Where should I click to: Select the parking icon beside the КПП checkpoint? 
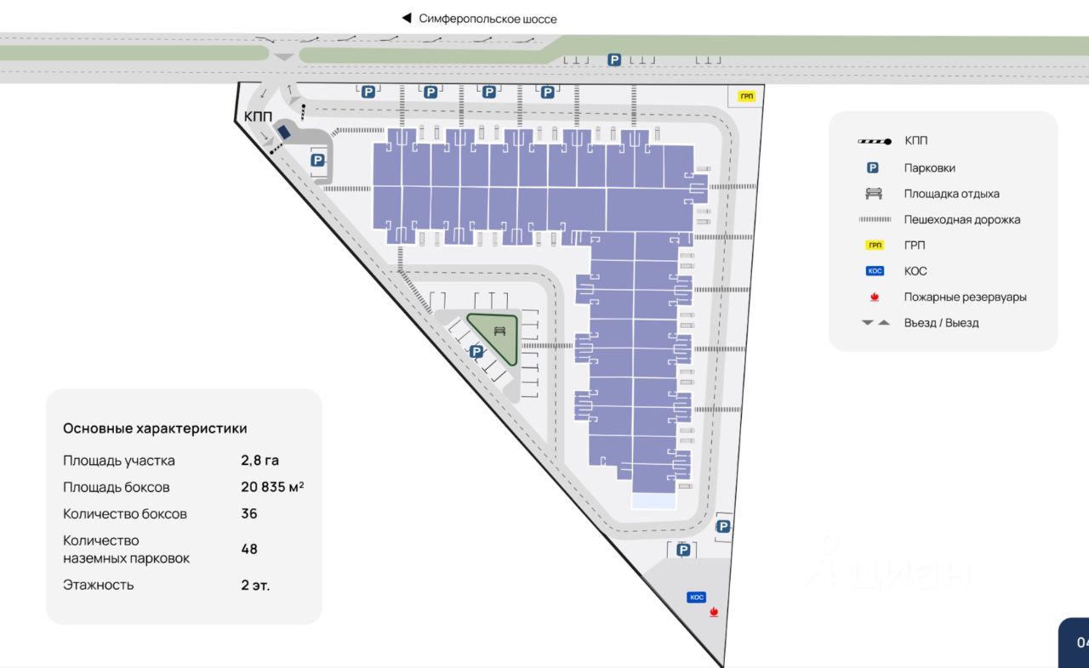[317, 160]
